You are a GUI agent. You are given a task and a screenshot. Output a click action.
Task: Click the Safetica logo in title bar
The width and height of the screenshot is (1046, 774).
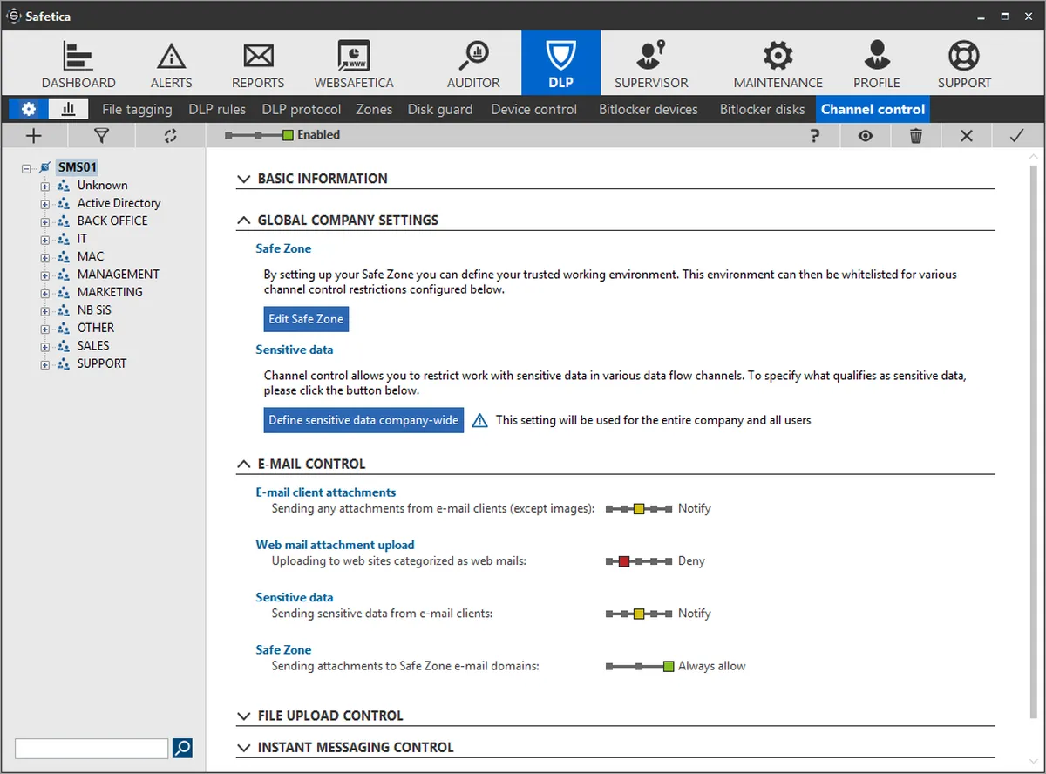point(15,16)
